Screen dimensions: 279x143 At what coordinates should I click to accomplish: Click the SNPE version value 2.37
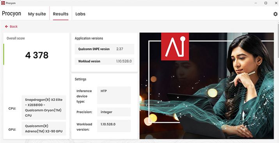(x=119, y=49)
